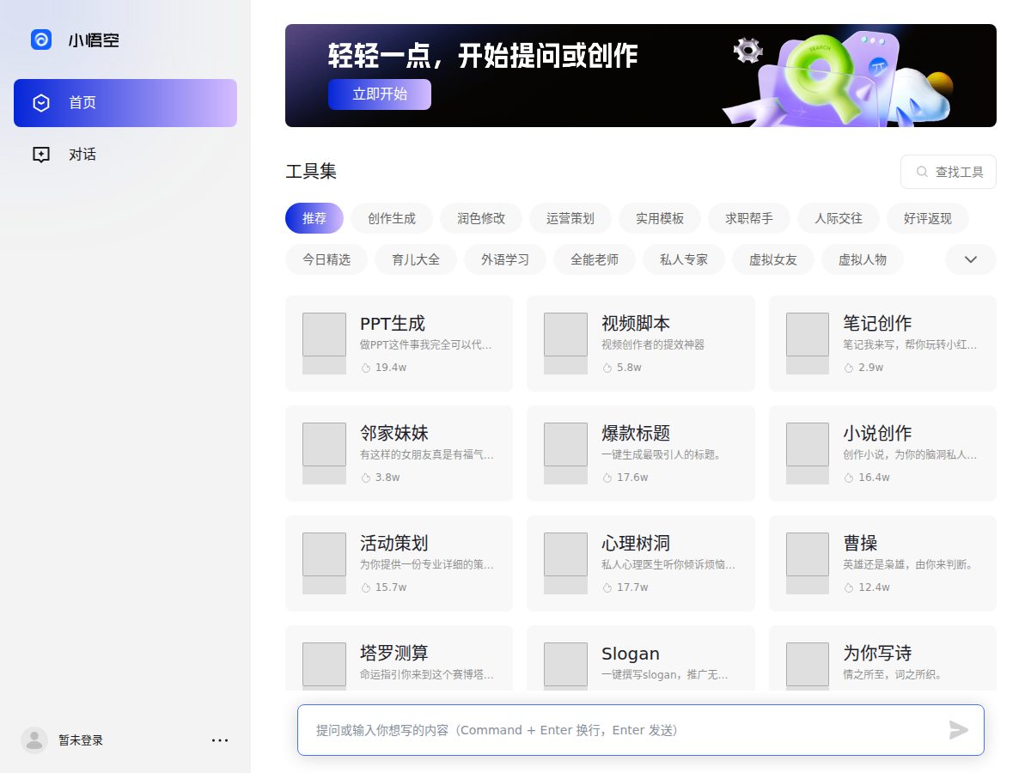
Task: Open the 邻家妹妹 tool card
Action: pos(399,453)
